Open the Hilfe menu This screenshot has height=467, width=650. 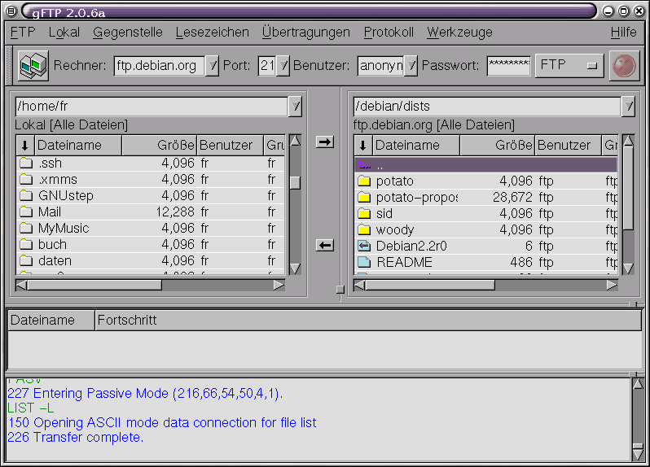(x=623, y=33)
